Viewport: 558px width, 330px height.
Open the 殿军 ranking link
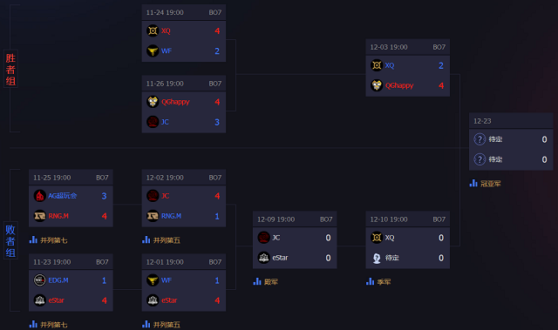(x=271, y=282)
